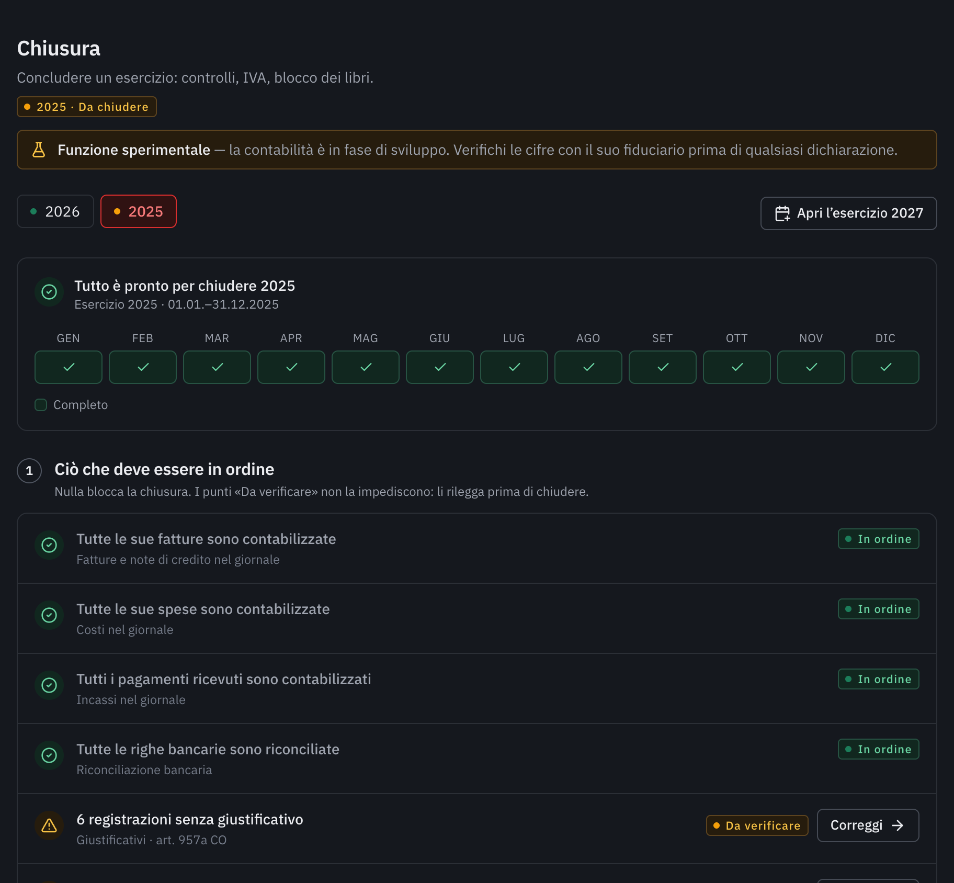Click In ordine badge for spese row
The height and width of the screenshot is (883, 954).
[x=879, y=609]
